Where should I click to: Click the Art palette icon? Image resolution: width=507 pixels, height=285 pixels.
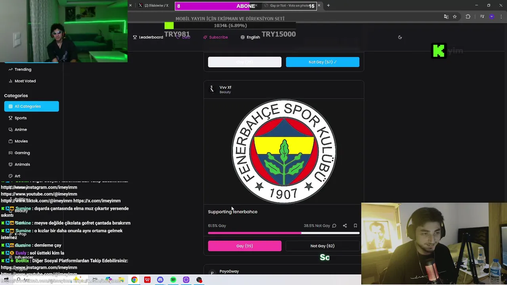(x=11, y=176)
